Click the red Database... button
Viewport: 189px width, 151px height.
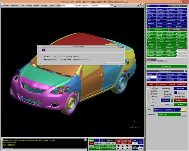point(181,100)
